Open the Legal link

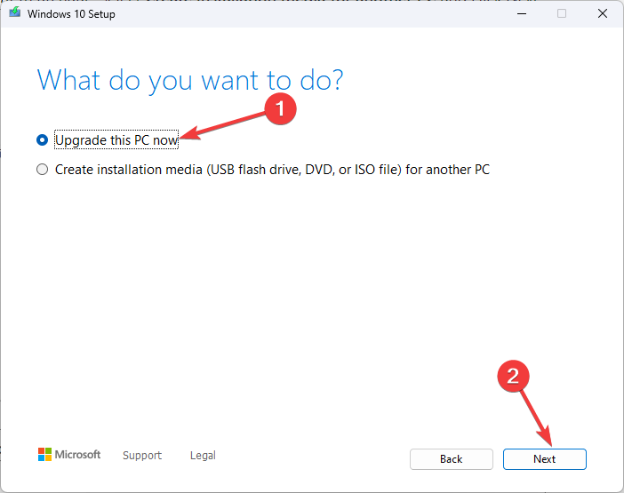[203, 455]
